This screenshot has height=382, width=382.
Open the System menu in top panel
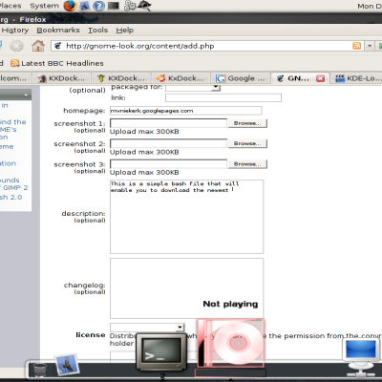[x=44, y=6]
